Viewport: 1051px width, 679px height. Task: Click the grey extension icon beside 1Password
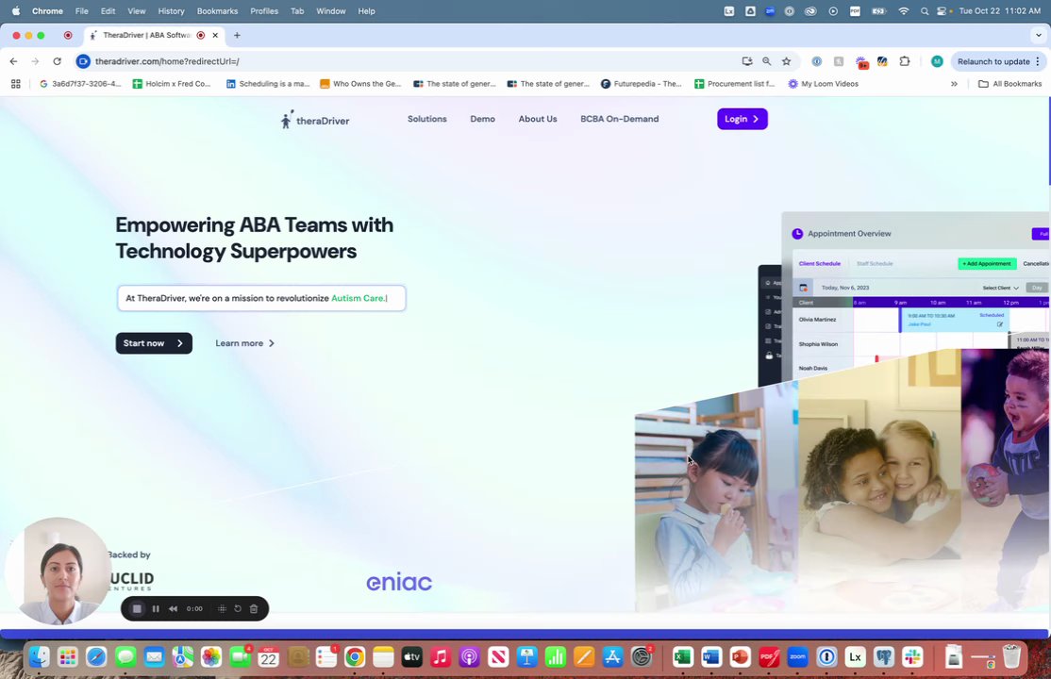839,61
